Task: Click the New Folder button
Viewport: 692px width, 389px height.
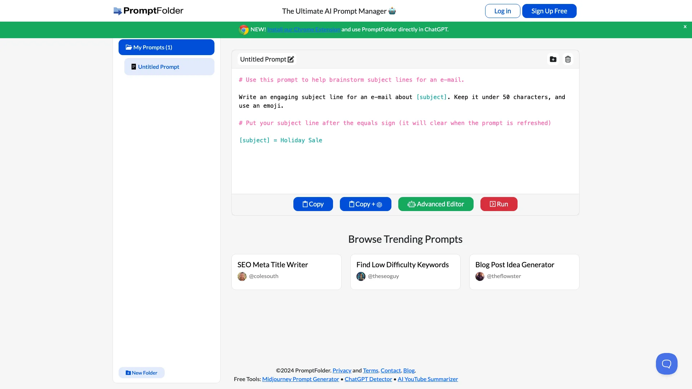Action: click(141, 372)
